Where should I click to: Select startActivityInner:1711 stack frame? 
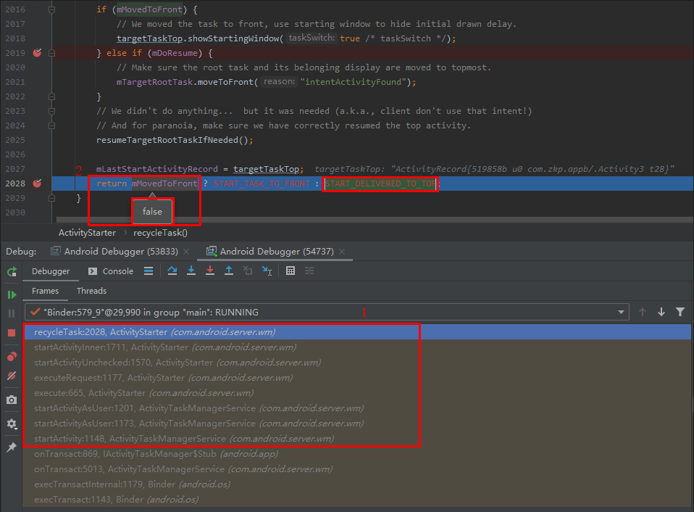point(357,347)
